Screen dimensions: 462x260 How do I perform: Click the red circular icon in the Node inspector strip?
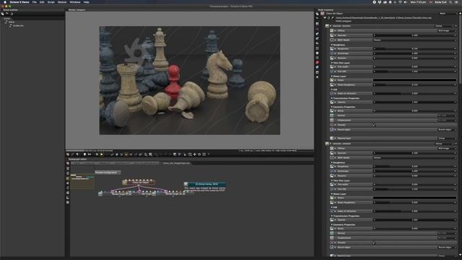coord(317,63)
